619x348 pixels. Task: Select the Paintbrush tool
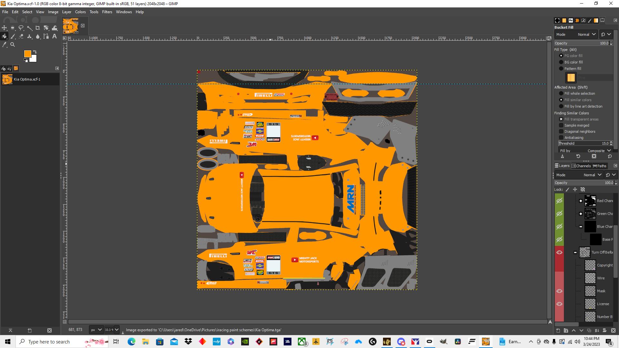(13, 36)
